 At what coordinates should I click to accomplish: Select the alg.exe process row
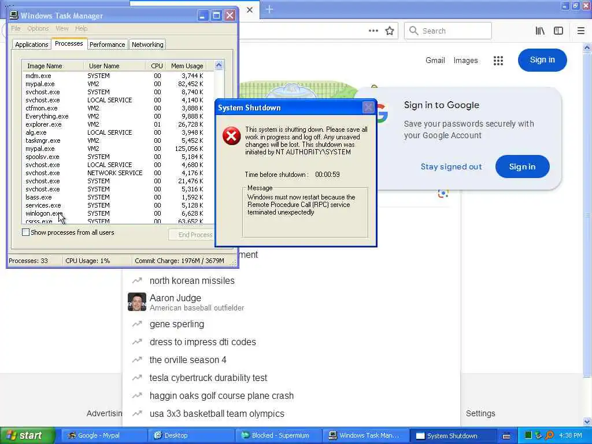118,132
